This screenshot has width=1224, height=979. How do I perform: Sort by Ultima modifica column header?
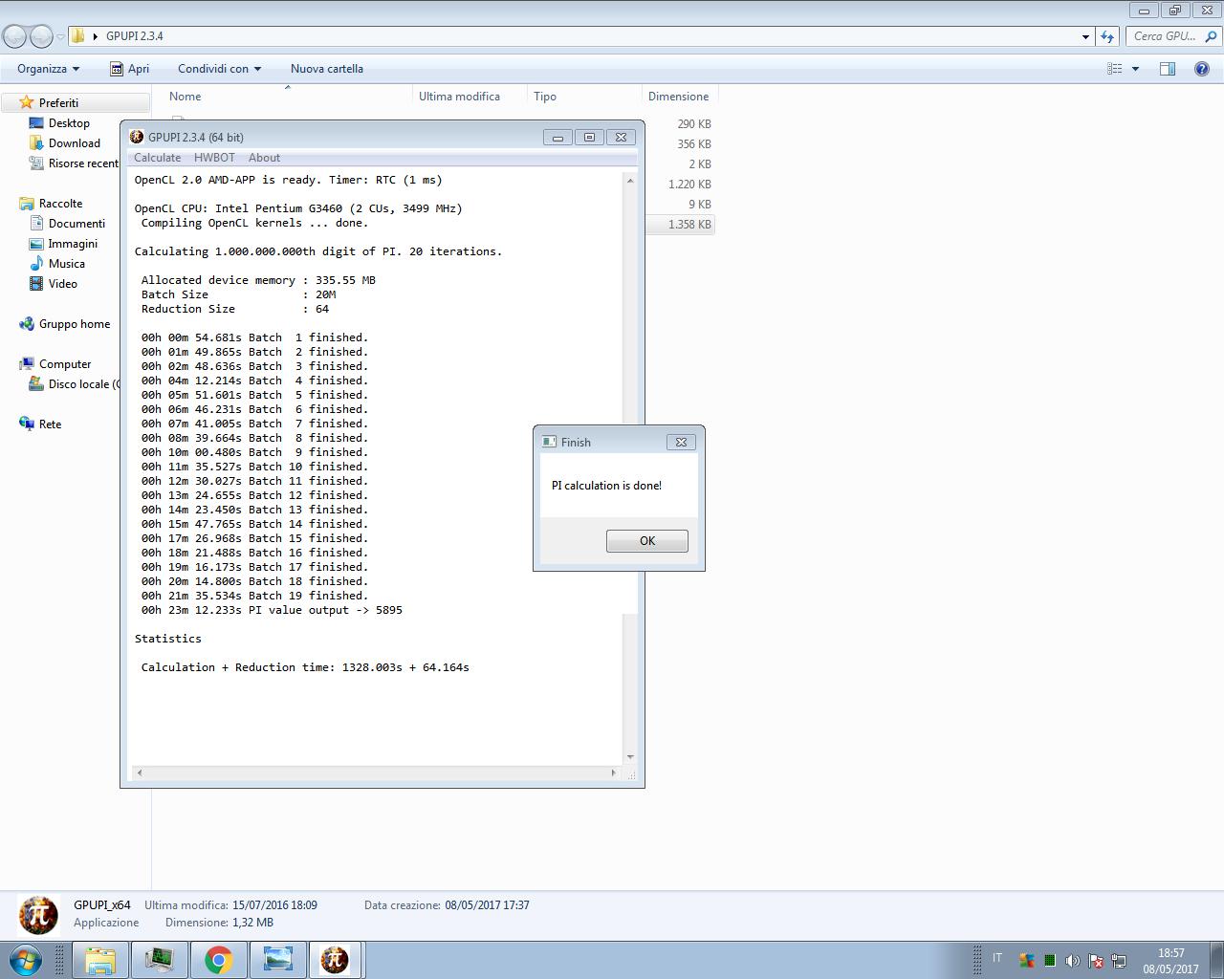coord(470,97)
